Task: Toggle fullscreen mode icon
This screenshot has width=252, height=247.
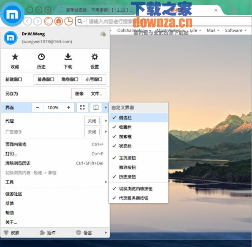Action: pos(82,107)
